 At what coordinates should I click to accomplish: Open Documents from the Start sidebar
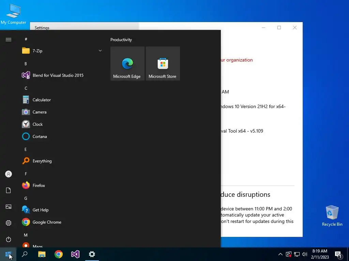pyautogui.click(x=9, y=190)
